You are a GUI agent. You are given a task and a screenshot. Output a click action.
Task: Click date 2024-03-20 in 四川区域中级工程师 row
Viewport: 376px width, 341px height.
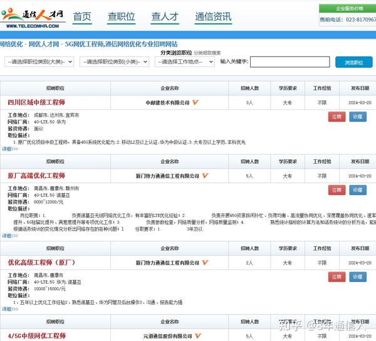[360, 103]
